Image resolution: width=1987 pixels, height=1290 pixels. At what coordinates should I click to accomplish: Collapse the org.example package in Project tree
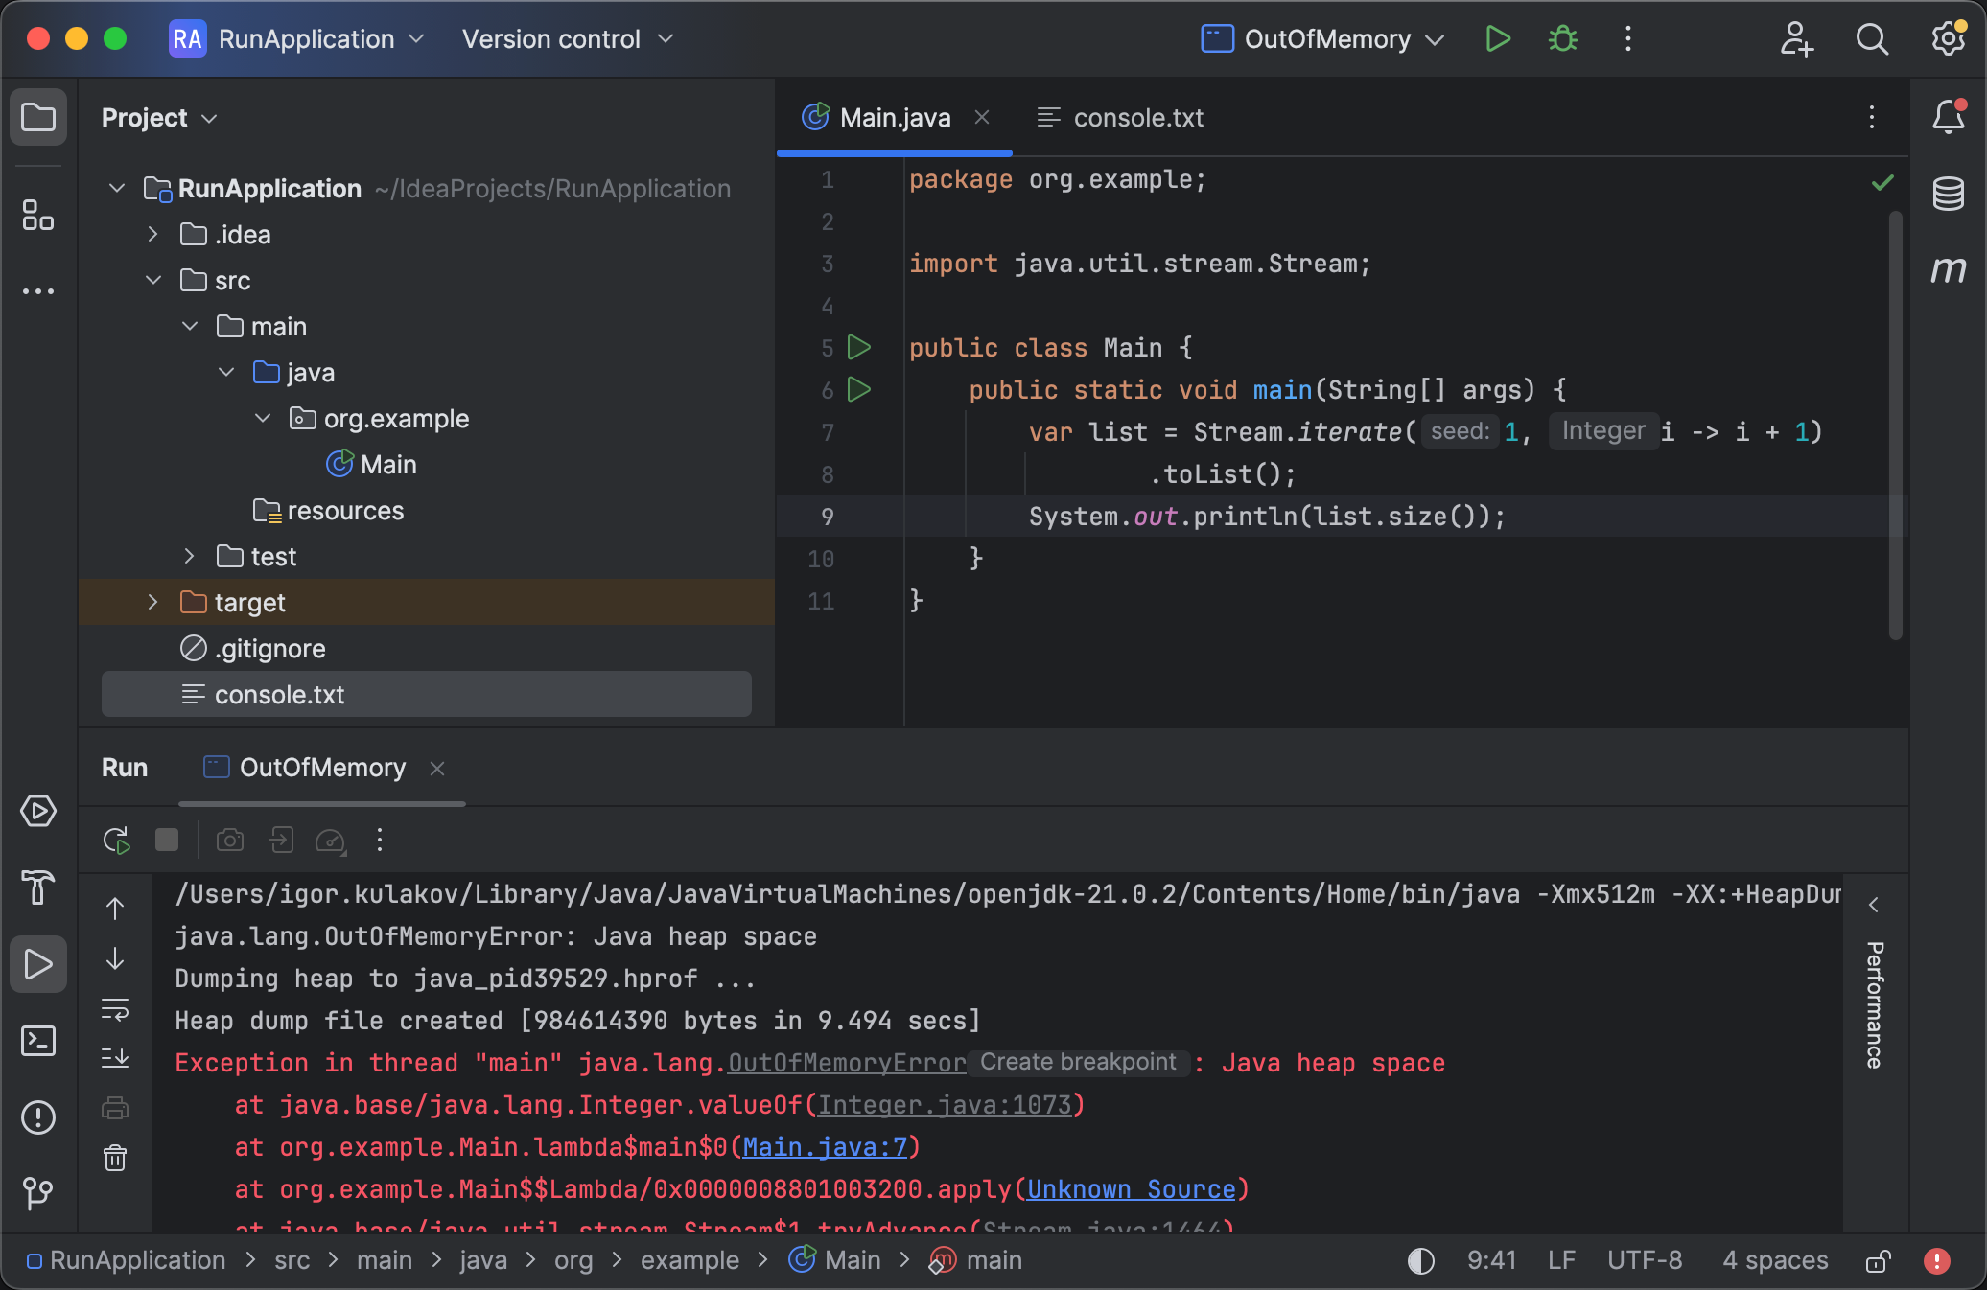click(x=262, y=418)
